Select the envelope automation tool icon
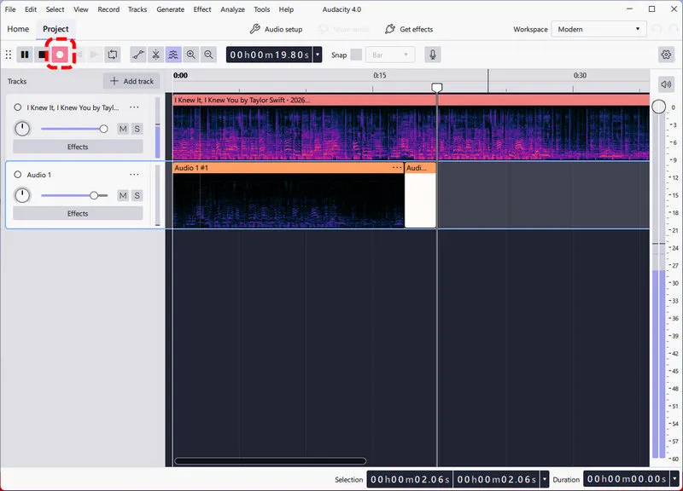 [x=138, y=55]
